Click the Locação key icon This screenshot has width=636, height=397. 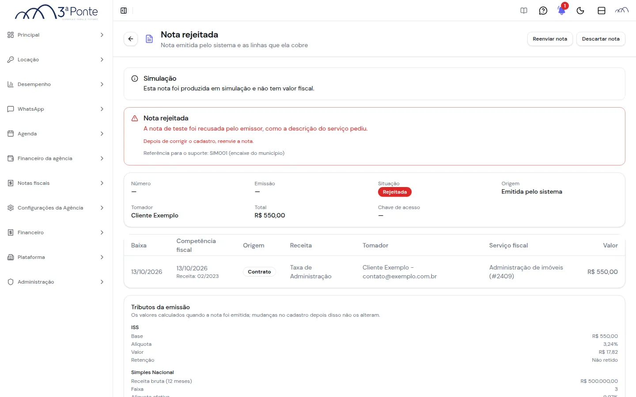click(x=11, y=60)
